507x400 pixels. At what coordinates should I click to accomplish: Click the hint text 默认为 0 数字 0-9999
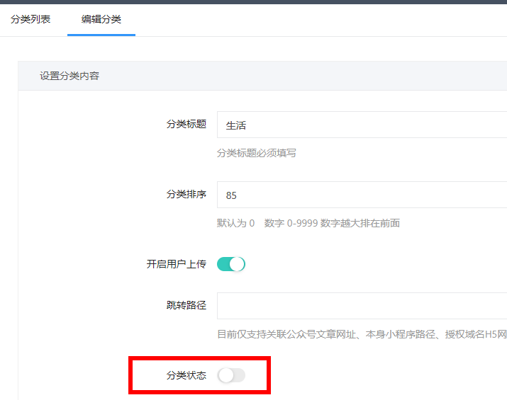tap(308, 223)
